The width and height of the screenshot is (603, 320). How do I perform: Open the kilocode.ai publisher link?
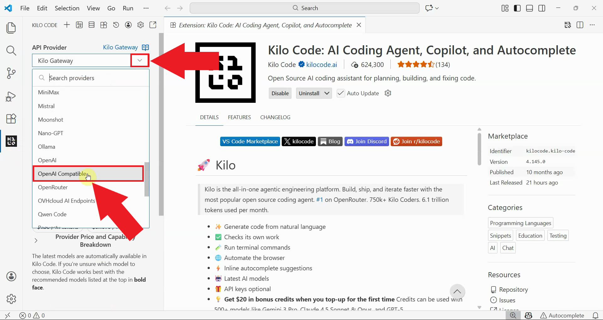321,65
